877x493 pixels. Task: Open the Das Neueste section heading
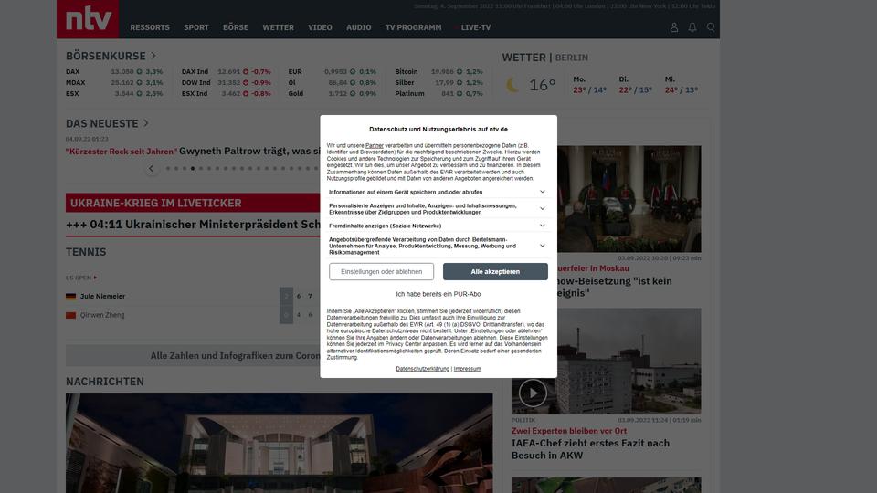click(x=107, y=123)
